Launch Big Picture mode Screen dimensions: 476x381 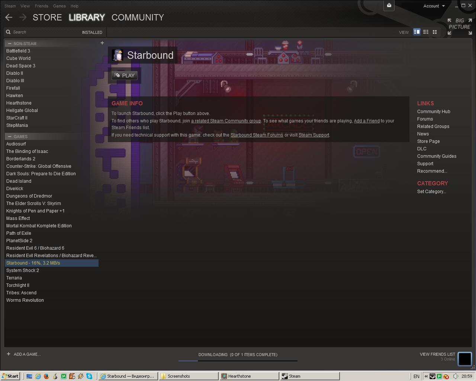460,26
